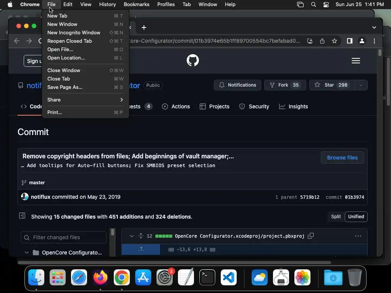
Task: Click the Install app download icon
Action: (310, 41)
